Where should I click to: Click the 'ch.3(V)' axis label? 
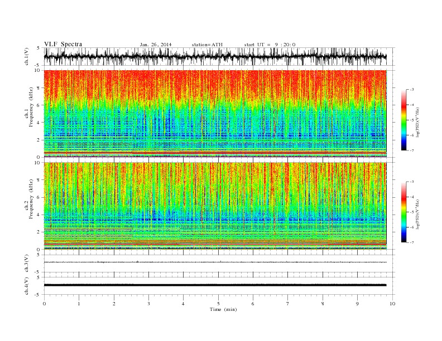pyautogui.click(x=27, y=264)
